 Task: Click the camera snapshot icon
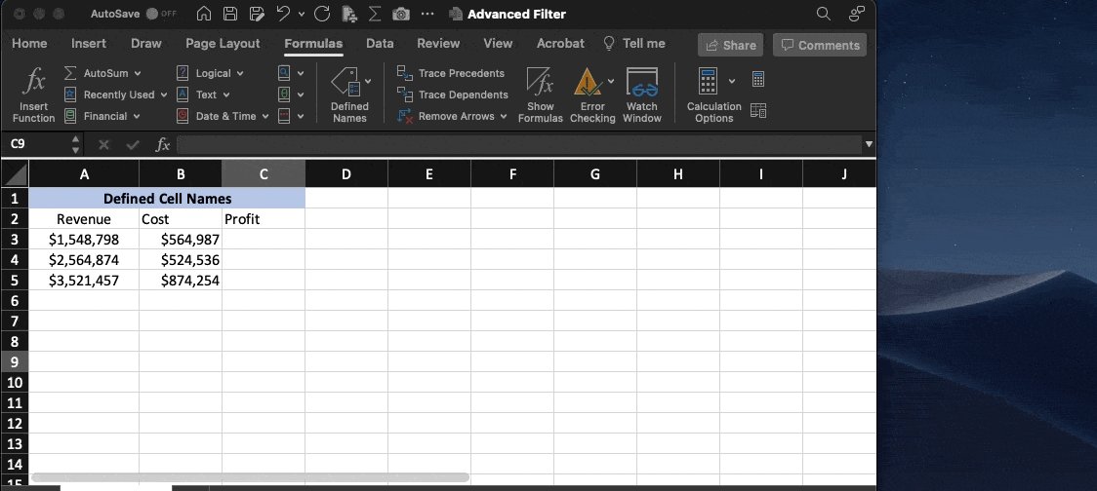(401, 14)
